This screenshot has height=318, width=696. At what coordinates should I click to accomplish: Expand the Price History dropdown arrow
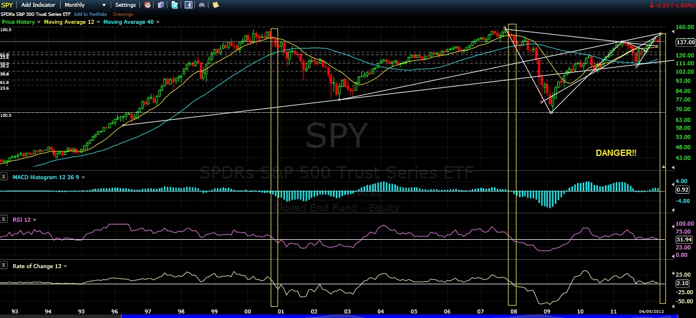point(39,22)
